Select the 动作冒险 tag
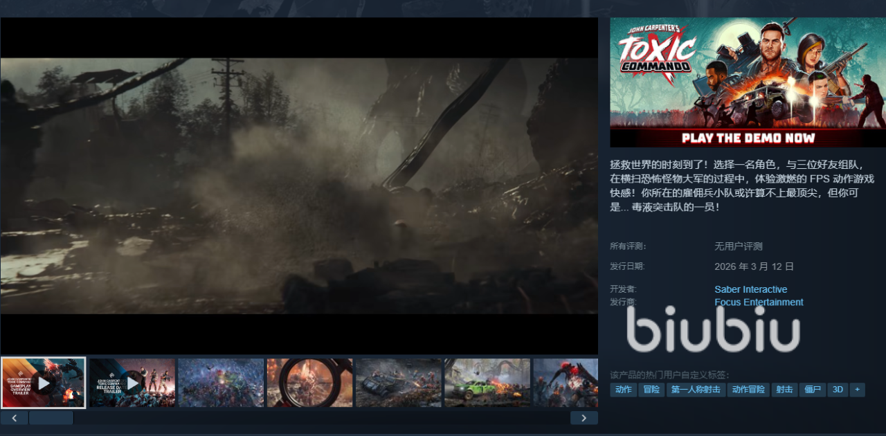 coord(748,390)
